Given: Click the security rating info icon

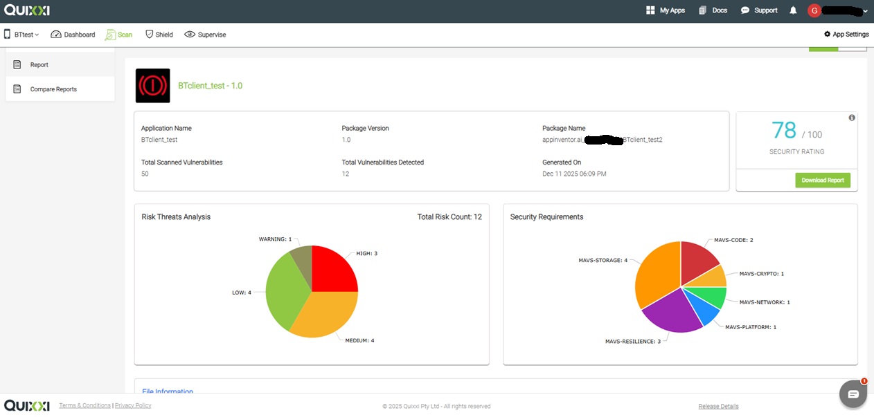Looking at the screenshot, I should 852,118.
